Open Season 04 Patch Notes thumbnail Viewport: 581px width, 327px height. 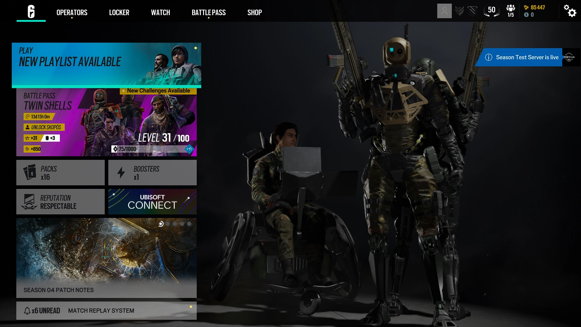106,260
